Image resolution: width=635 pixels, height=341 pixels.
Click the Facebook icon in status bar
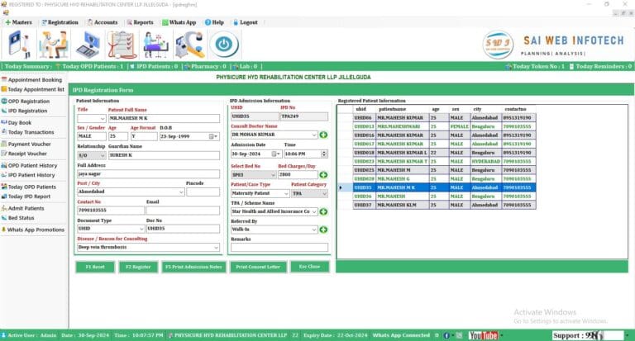point(446,335)
